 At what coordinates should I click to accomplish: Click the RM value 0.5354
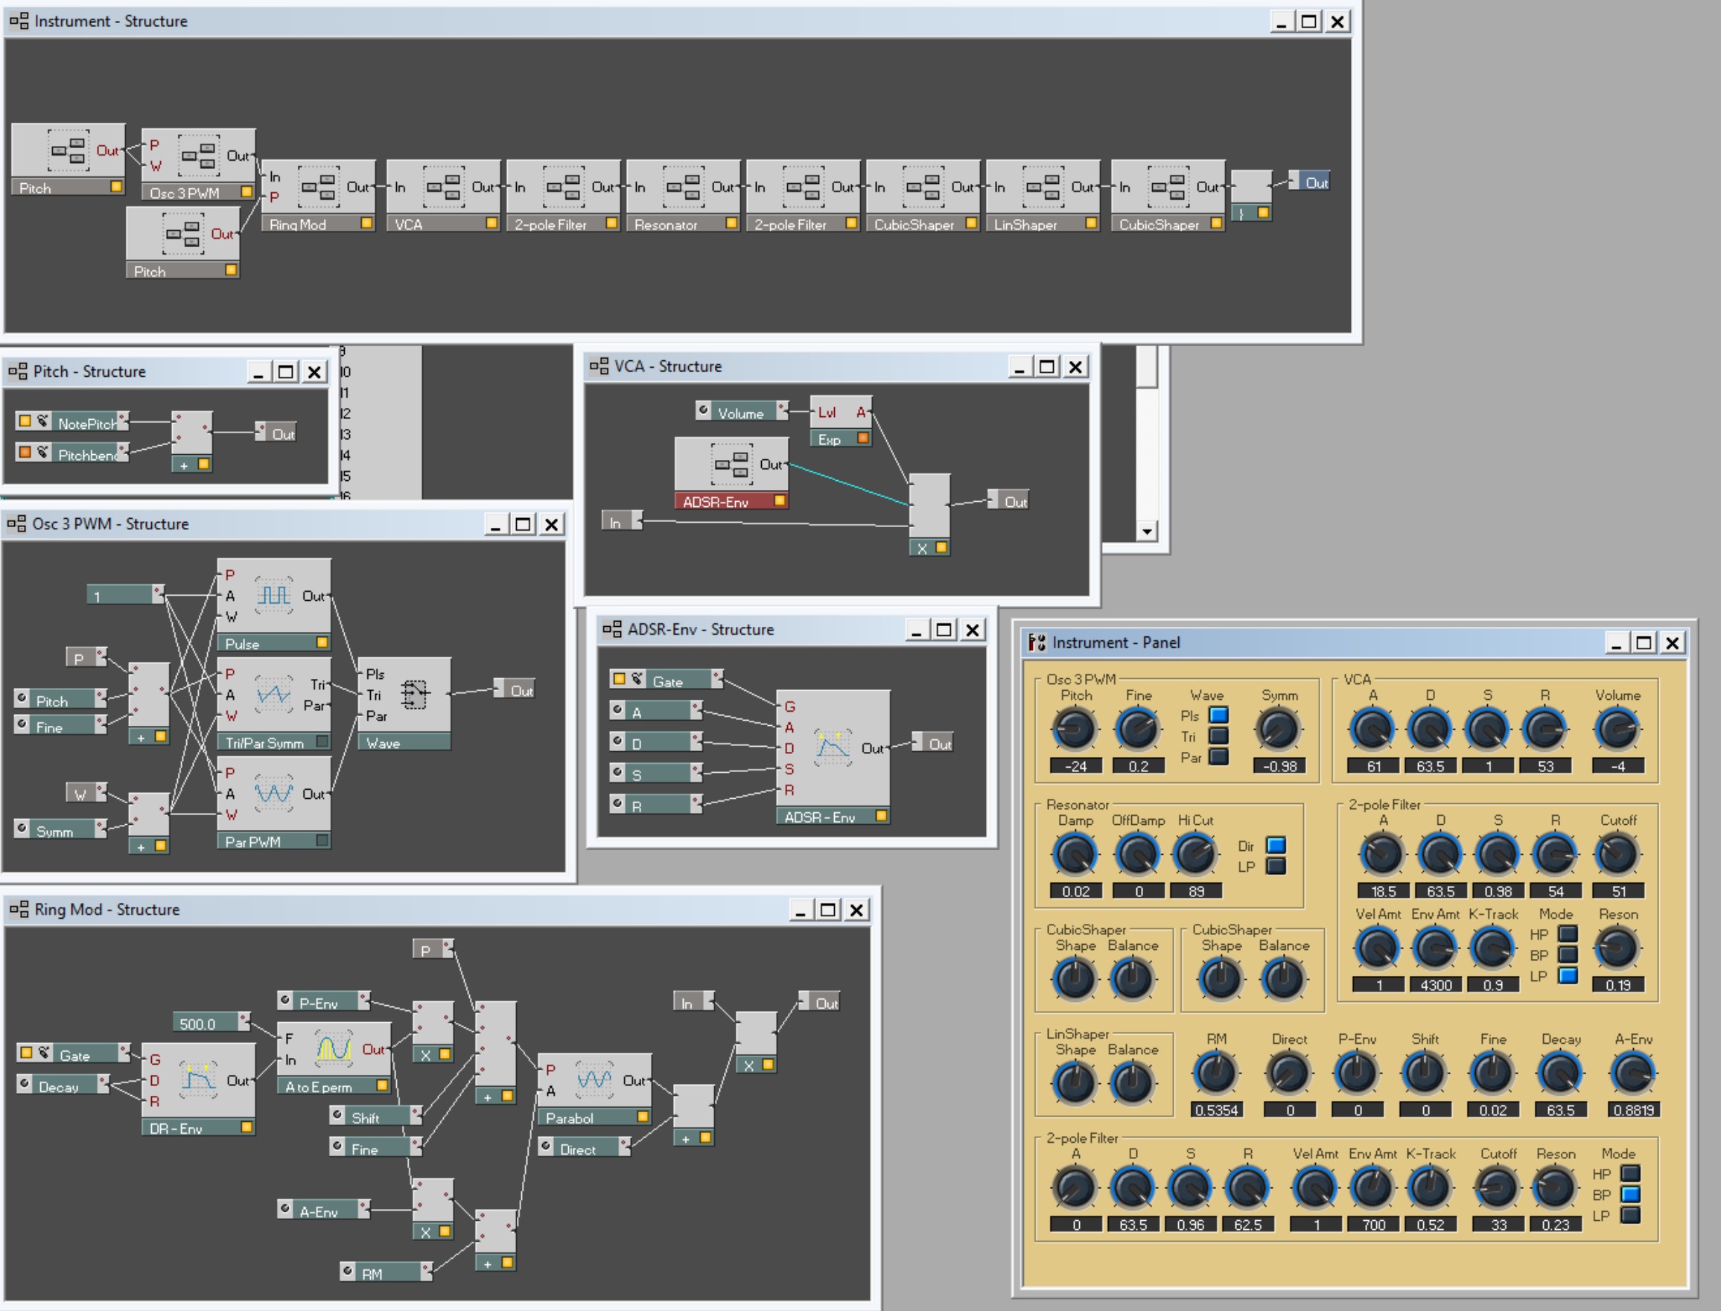[1216, 1110]
